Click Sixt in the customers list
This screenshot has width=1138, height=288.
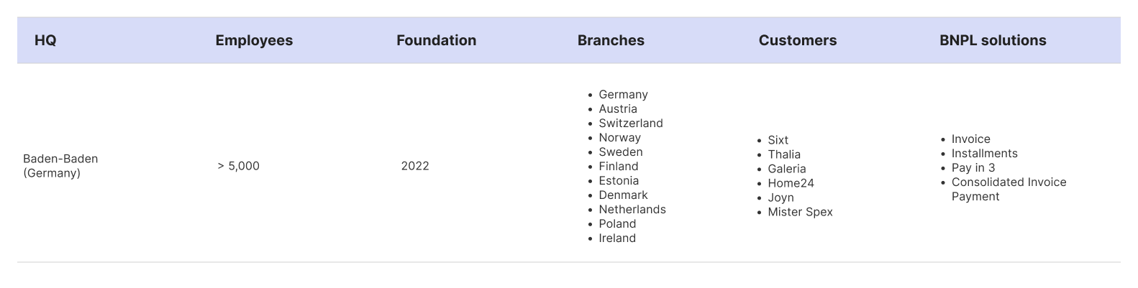[778, 140]
